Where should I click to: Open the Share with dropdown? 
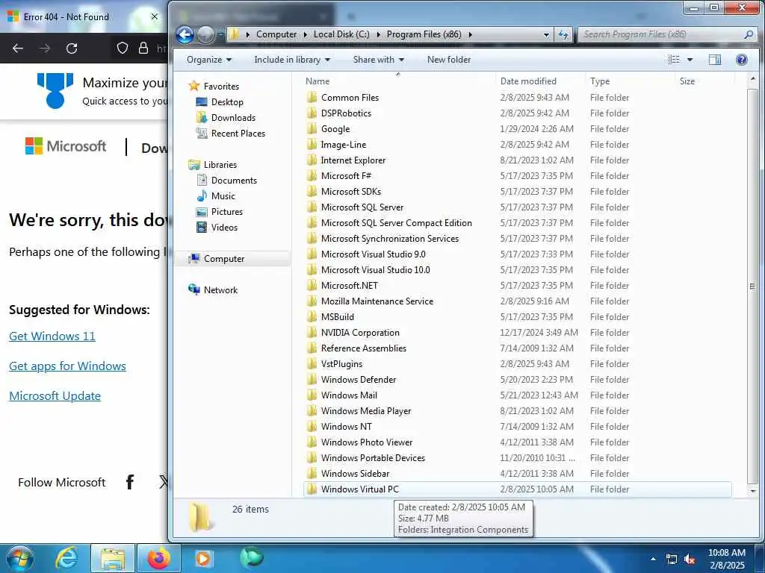point(379,60)
